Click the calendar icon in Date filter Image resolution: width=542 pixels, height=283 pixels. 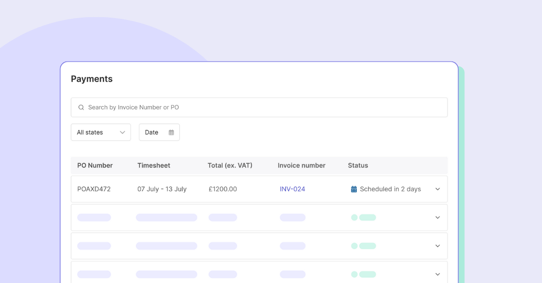(171, 132)
